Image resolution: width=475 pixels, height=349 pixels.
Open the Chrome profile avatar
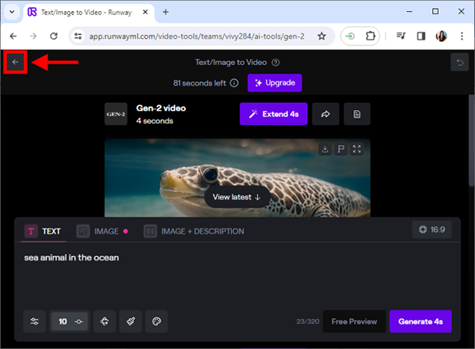(442, 36)
